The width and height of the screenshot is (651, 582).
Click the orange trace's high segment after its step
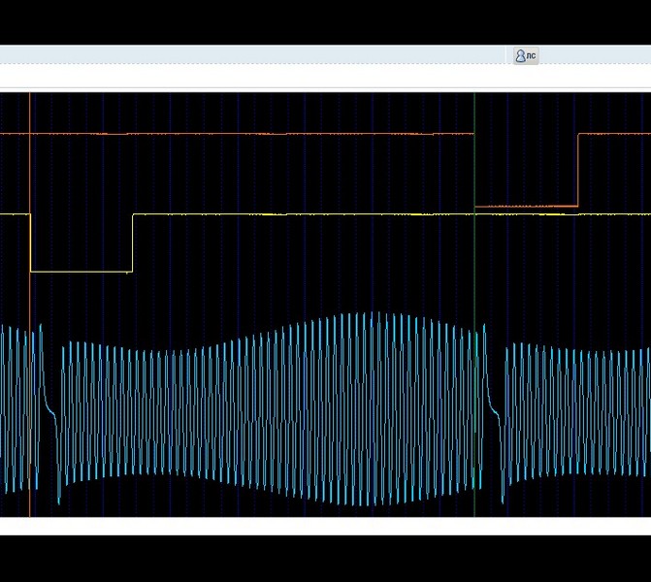click(614, 134)
